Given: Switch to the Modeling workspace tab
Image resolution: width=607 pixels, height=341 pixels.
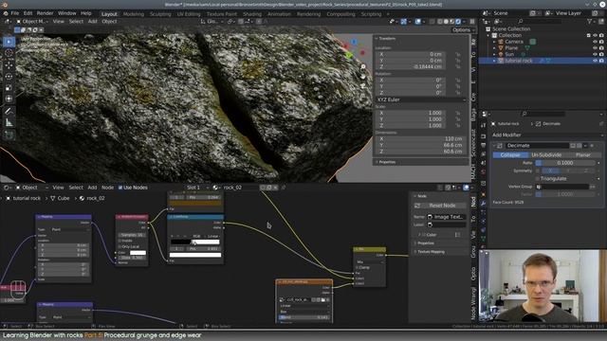Looking at the screenshot, I should [x=134, y=14].
